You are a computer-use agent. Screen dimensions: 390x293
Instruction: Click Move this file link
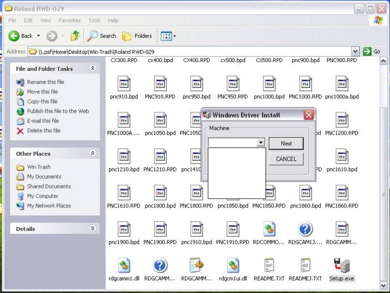pos(42,92)
